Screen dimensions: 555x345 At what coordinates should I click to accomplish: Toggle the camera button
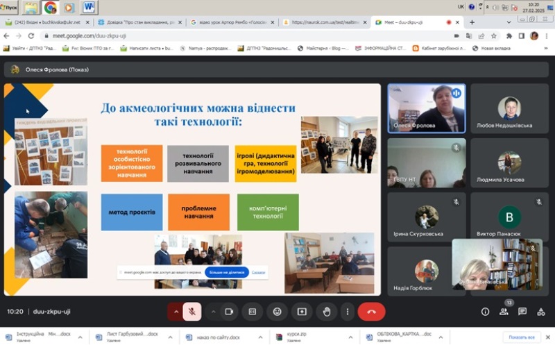pyautogui.click(x=228, y=312)
